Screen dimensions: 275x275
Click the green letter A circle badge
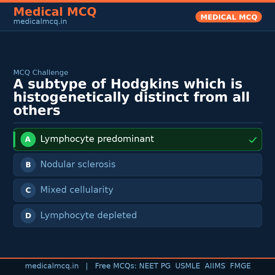tap(28, 140)
